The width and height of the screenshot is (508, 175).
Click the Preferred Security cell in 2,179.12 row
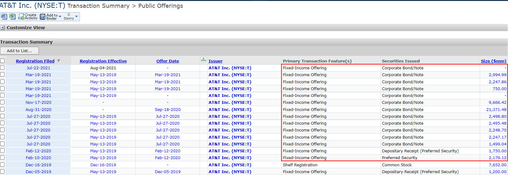(400, 158)
